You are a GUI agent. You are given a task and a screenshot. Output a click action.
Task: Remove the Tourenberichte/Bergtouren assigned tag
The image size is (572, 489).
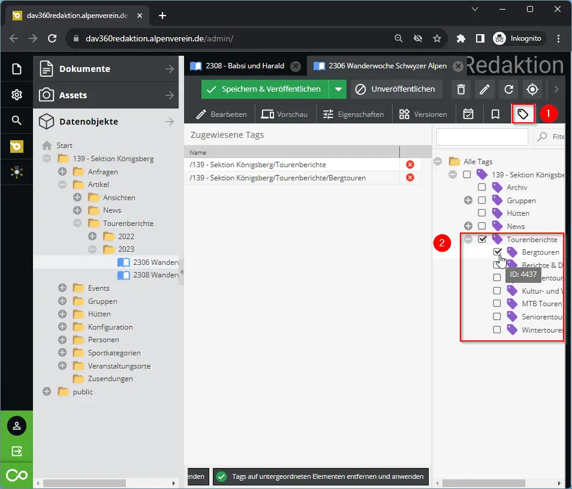click(x=410, y=177)
